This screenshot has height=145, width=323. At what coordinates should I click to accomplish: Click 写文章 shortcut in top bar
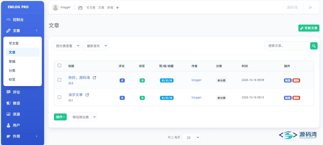point(91,8)
